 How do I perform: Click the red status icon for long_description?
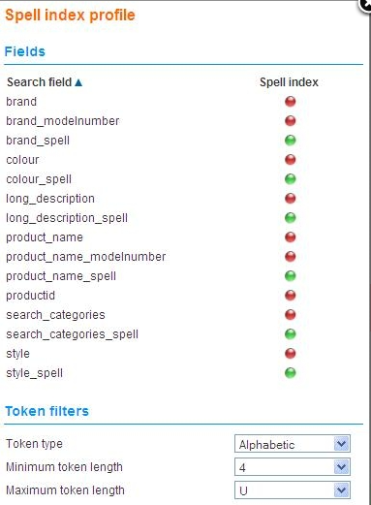tap(290, 199)
